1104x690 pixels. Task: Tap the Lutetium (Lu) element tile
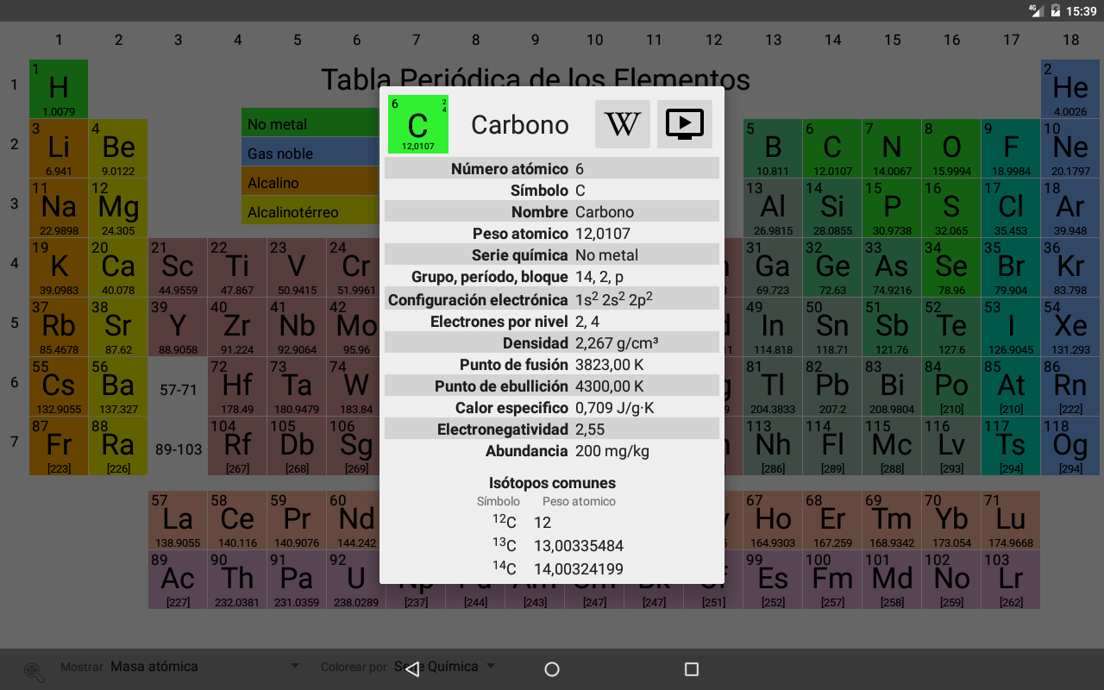tap(1010, 520)
